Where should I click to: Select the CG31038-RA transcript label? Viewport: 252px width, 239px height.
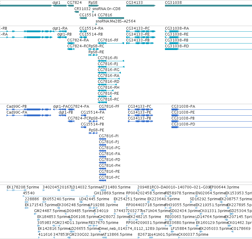(x=177, y=28)
